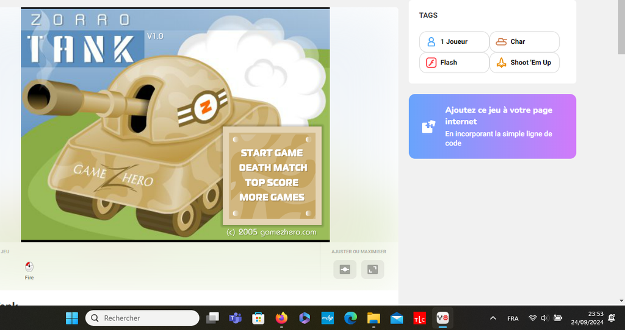The height and width of the screenshot is (330, 625).
Task: Open TOP SCORE in game menu
Action: [x=272, y=182]
